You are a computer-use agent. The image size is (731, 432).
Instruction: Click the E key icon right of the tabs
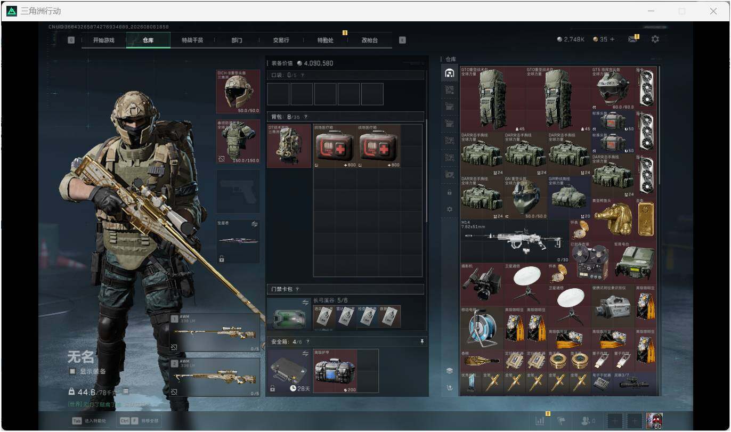pos(402,40)
